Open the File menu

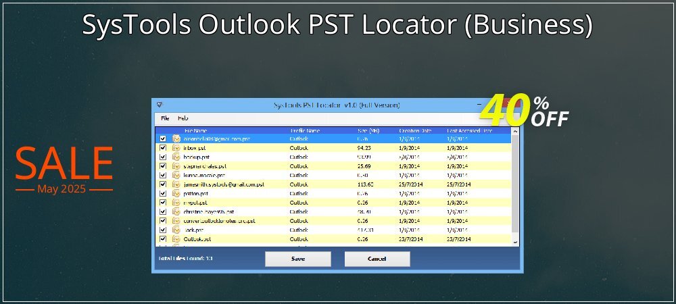click(x=165, y=118)
